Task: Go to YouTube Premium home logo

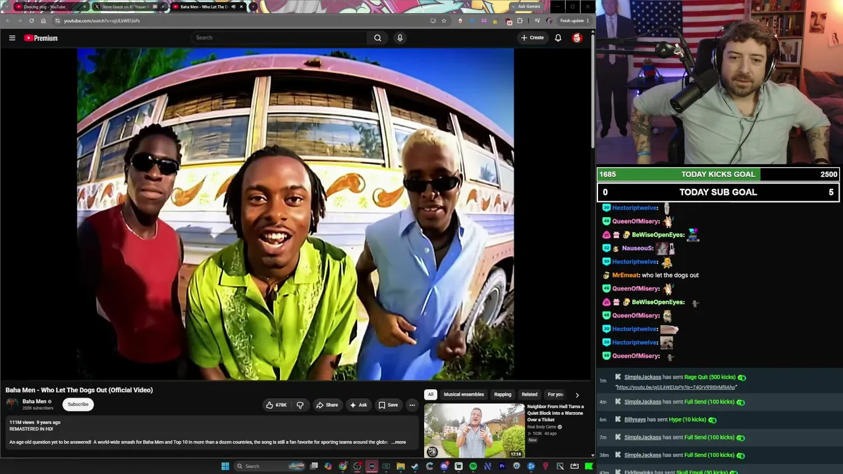Action: 41,38
